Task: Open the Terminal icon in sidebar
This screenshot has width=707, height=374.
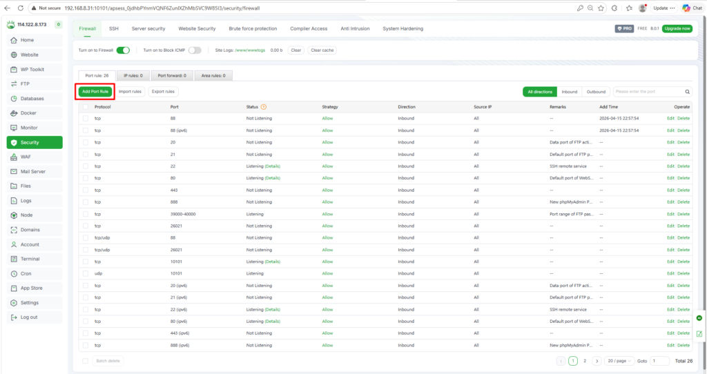Action: coord(14,259)
